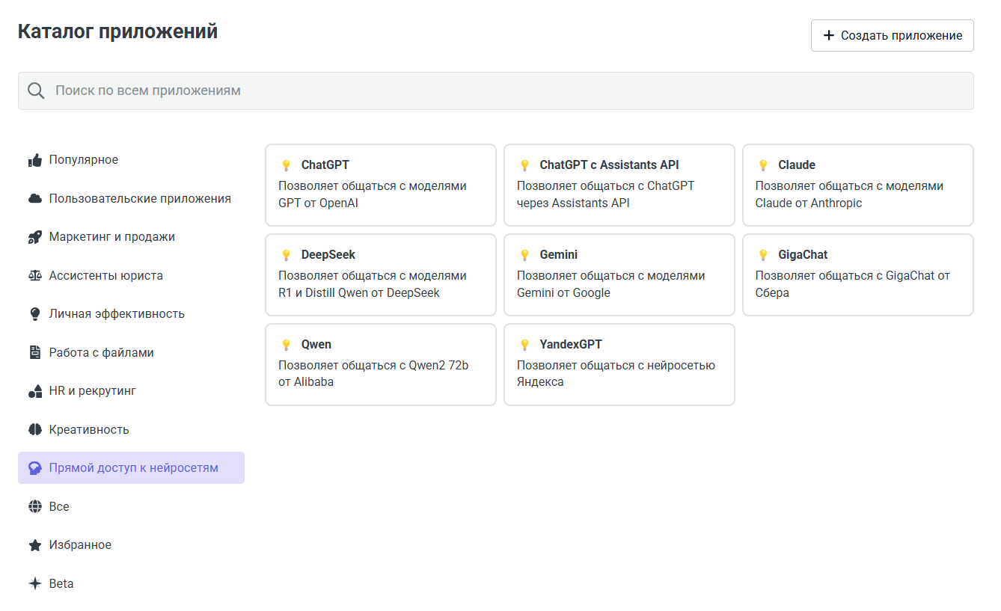Click the rocket icon for Маркетинг и продажи
Viewport: 1001px width, 611px height.
click(x=34, y=237)
